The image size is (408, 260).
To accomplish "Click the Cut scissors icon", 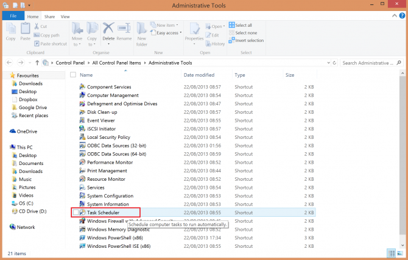I will click(37, 26).
